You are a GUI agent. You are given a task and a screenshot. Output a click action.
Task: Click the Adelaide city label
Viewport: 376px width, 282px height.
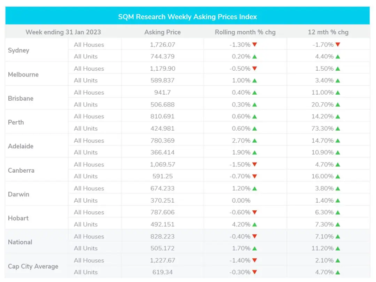coord(21,146)
